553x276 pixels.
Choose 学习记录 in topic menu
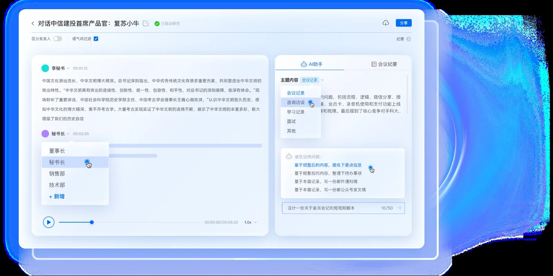301,112
